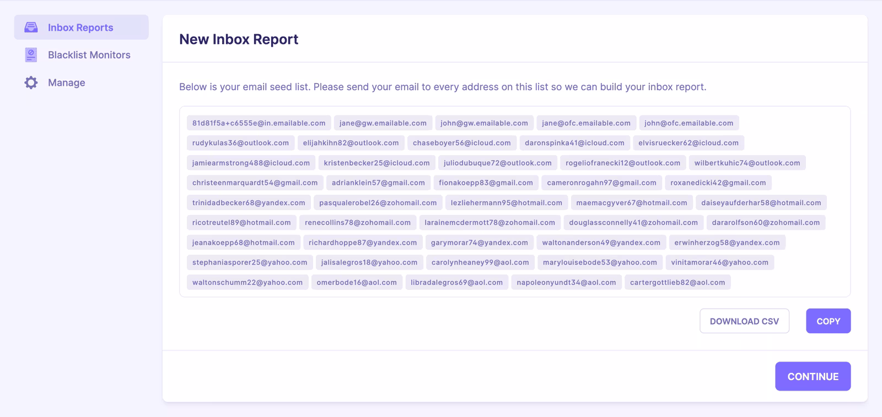This screenshot has height=417, width=882.
Task: Click the Manage gear icon
Action: [x=31, y=83]
